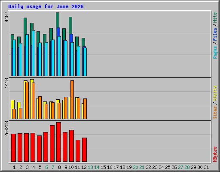Click the Hits legend label
The width and height of the screenshot is (220, 172).
(215, 18)
